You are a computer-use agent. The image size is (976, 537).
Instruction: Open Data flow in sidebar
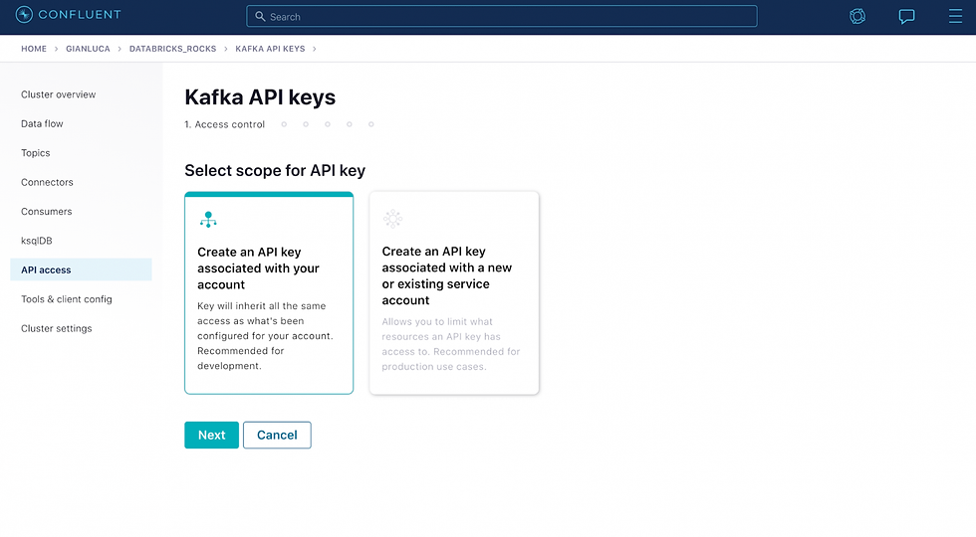tap(42, 123)
